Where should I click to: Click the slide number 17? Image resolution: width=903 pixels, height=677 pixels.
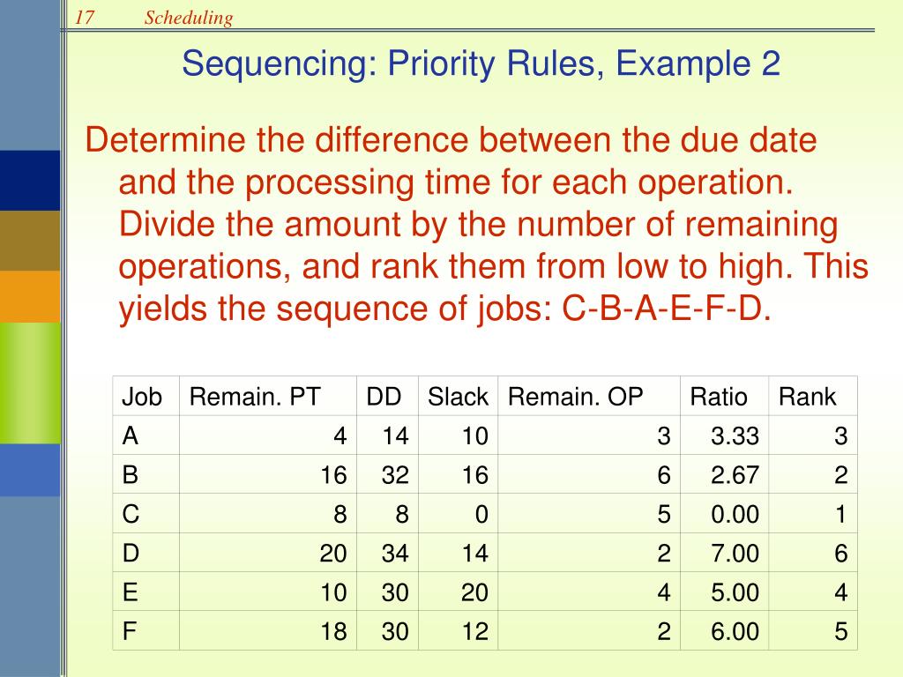(84, 18)
